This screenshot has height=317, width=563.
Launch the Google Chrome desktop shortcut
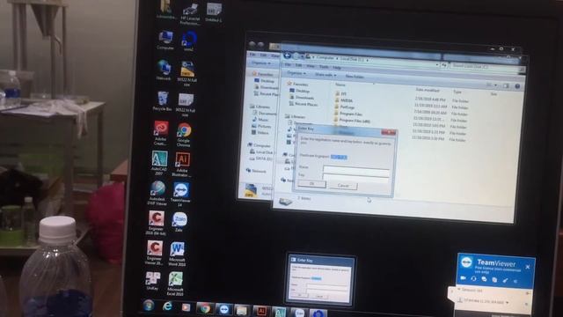184,135
